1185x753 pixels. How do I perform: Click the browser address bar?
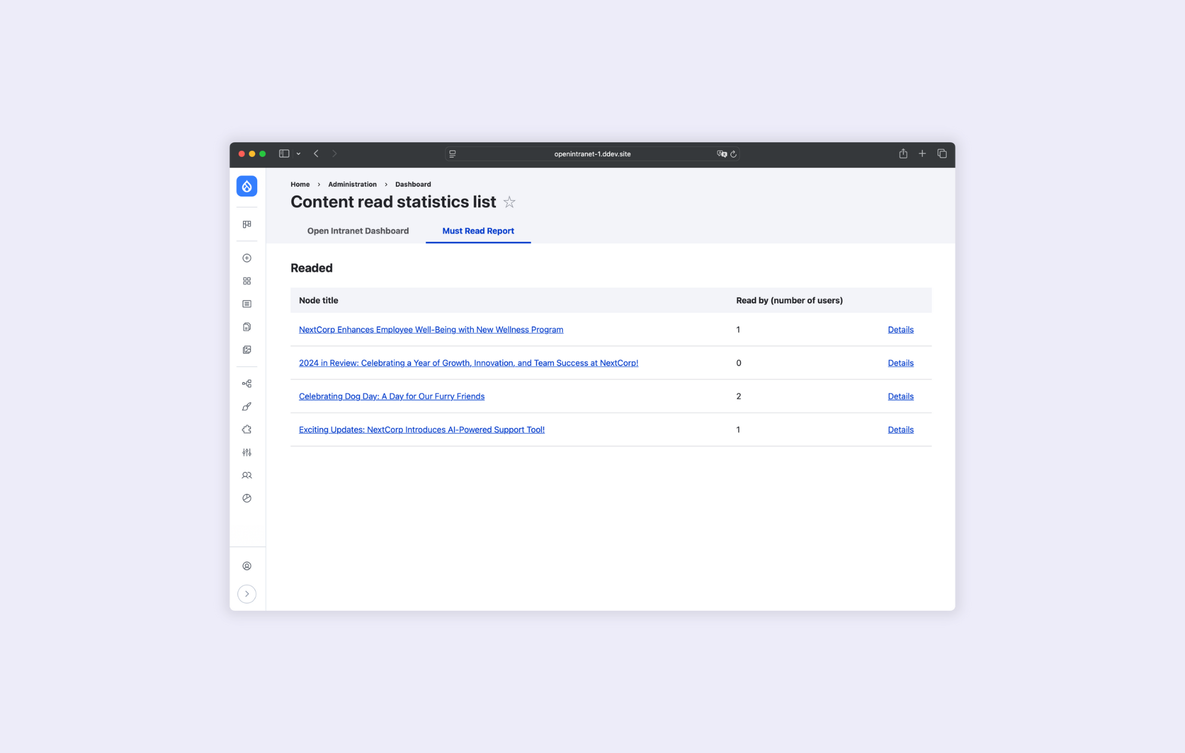[x=592, y=154]
